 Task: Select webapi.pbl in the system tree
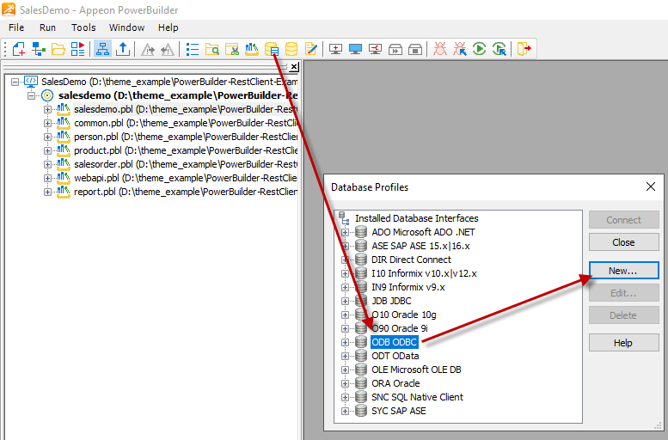[186, 178]
